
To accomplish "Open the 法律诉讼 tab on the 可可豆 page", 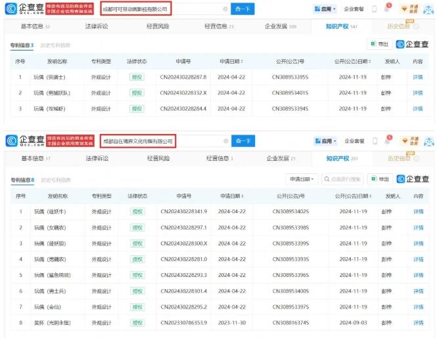I will pyautogui.click(x=97, y=26).
